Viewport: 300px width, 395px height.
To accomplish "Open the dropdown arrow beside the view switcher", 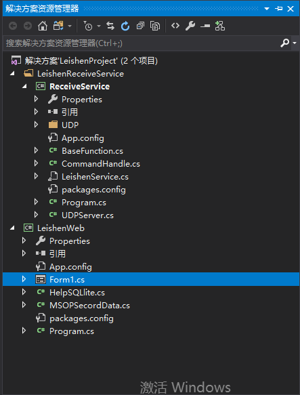I will 70,26.
